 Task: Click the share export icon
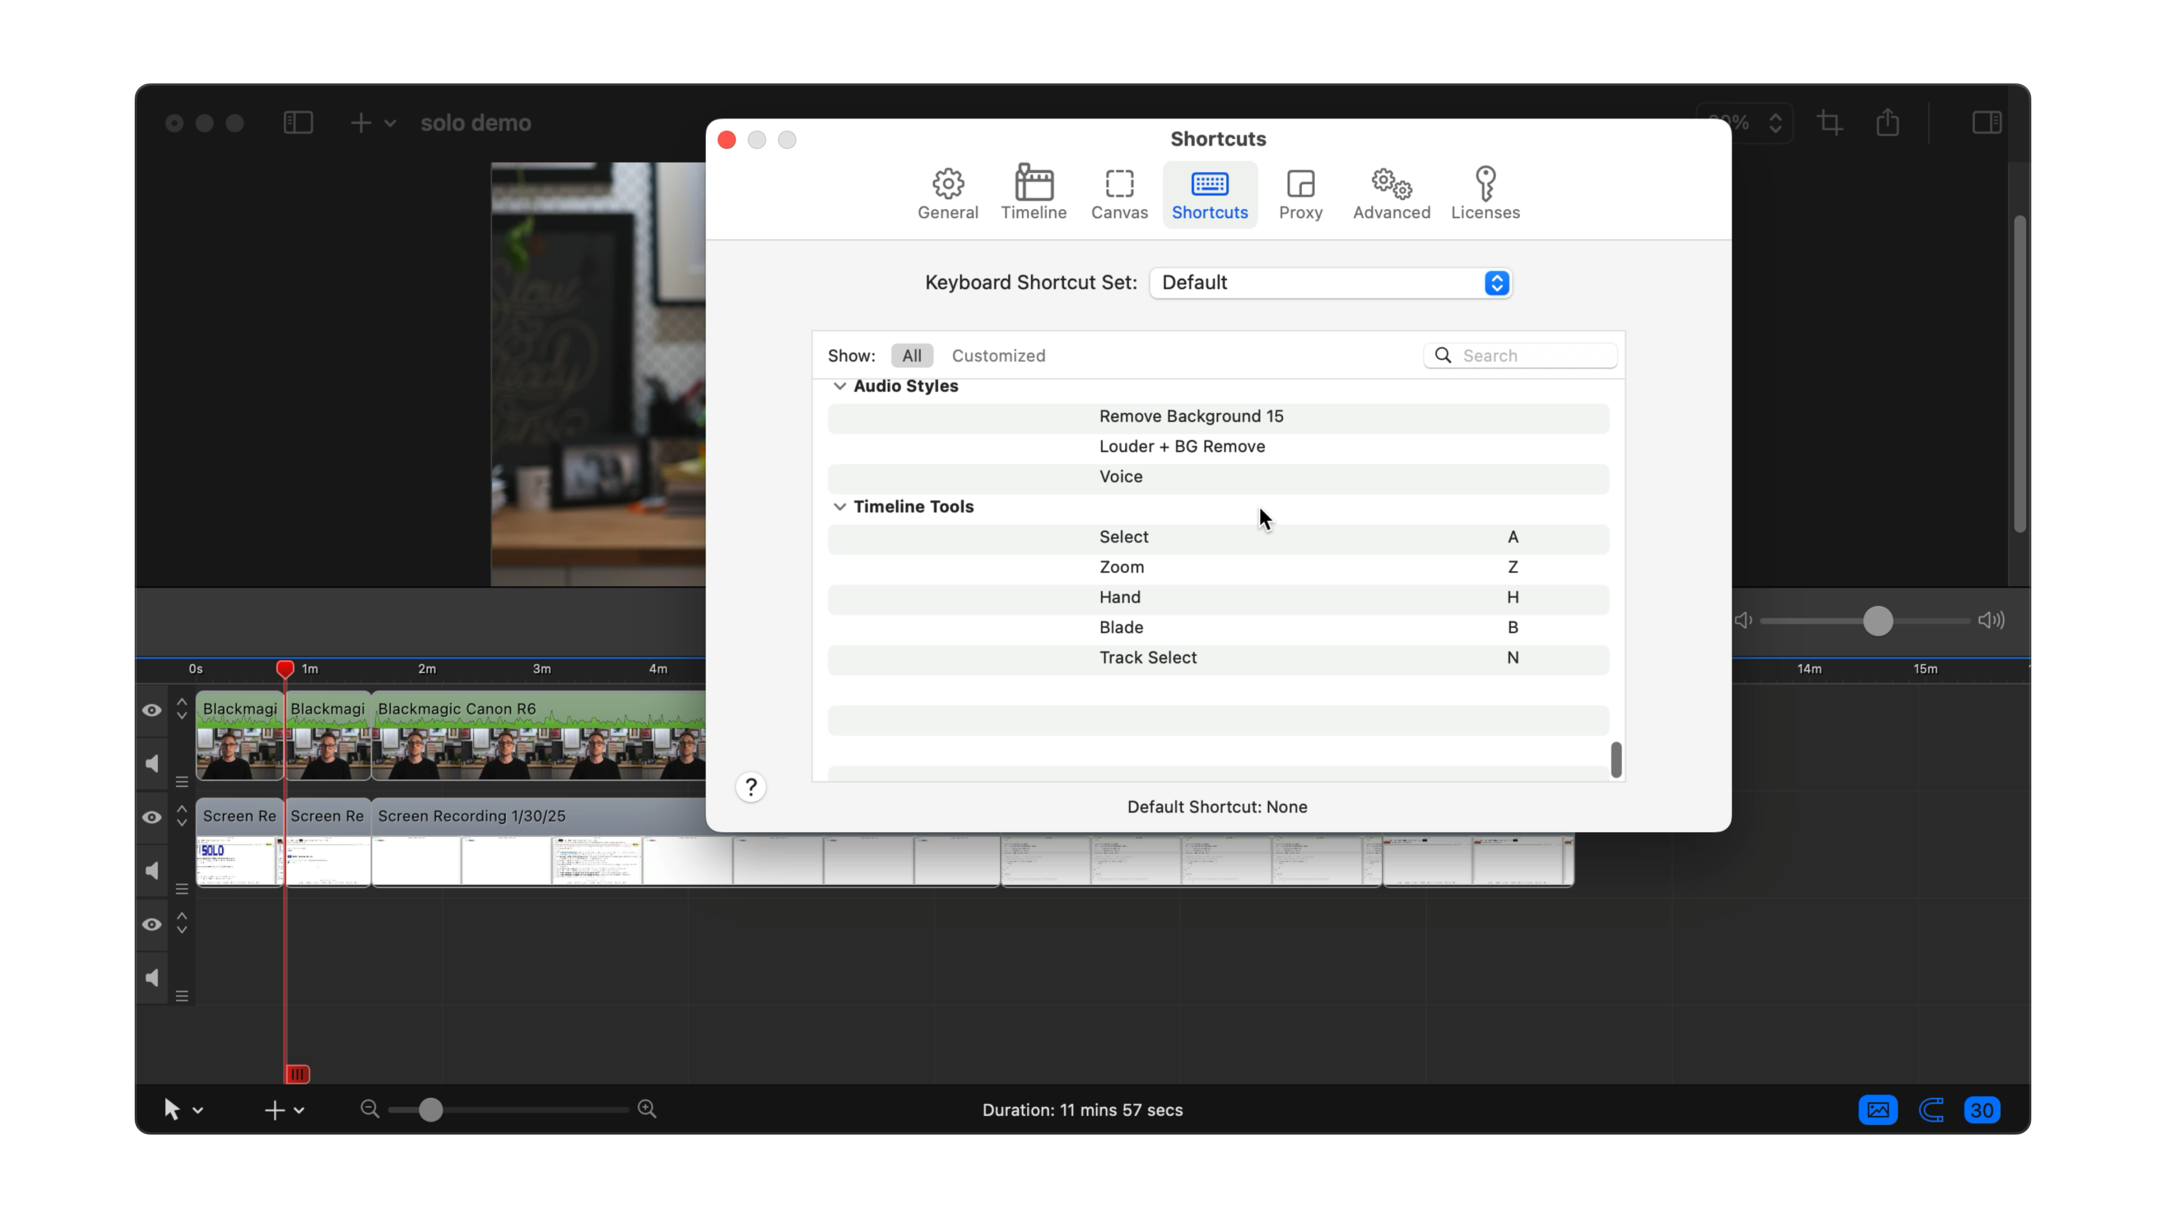[x=1888, y=123]
